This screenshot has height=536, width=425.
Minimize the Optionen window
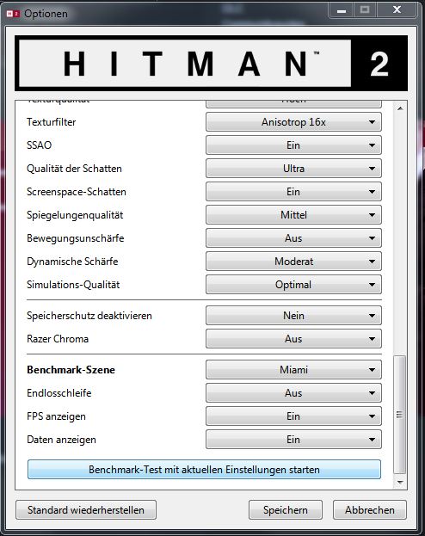pyautogui.click(x=342, y=10)
